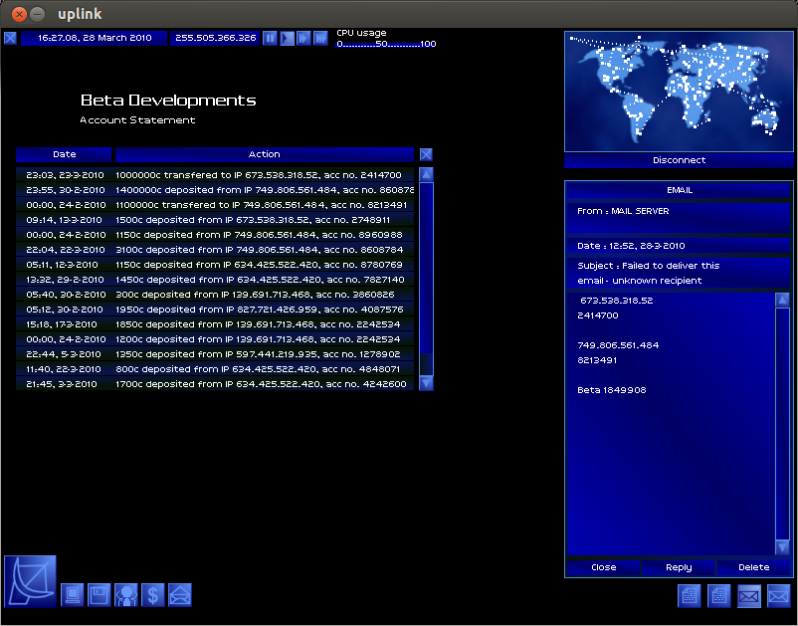Select the 1350c deposited row
The height and width of the screenshot is (626, 798).
pyautogui.click(x=215, y=354)
